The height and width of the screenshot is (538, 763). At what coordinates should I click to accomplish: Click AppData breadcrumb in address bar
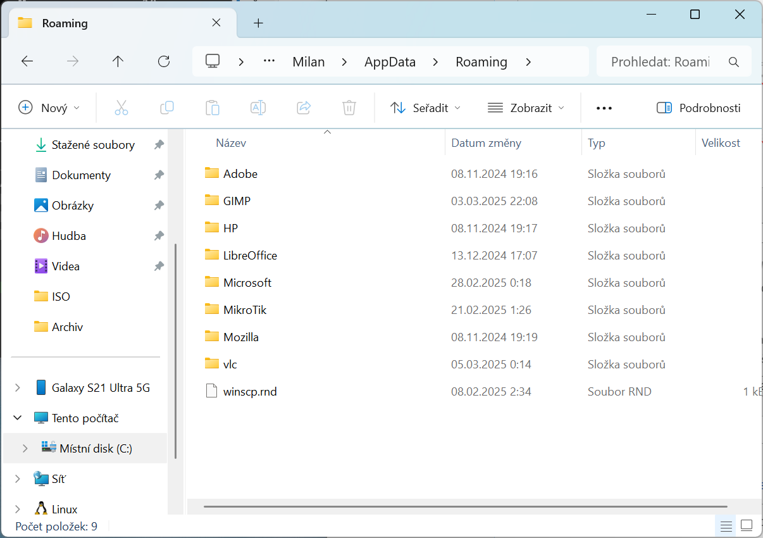[x=390, y=62]
